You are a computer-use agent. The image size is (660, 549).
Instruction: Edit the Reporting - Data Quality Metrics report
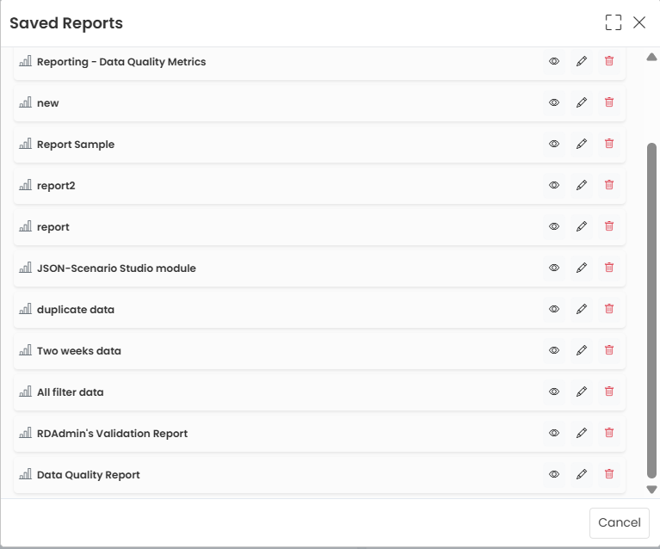coord(582,61)
